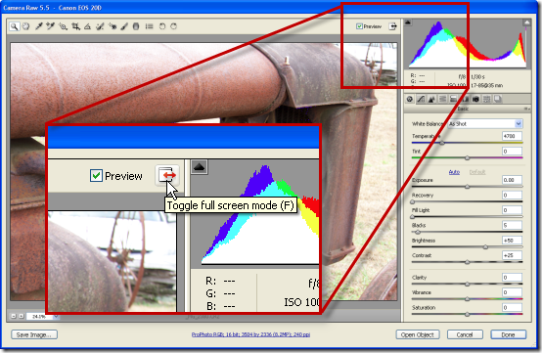Image resolution: width=542 pixels, height=353 pixels.
Task: Click the Save Image... button
Action: point(34,334)
